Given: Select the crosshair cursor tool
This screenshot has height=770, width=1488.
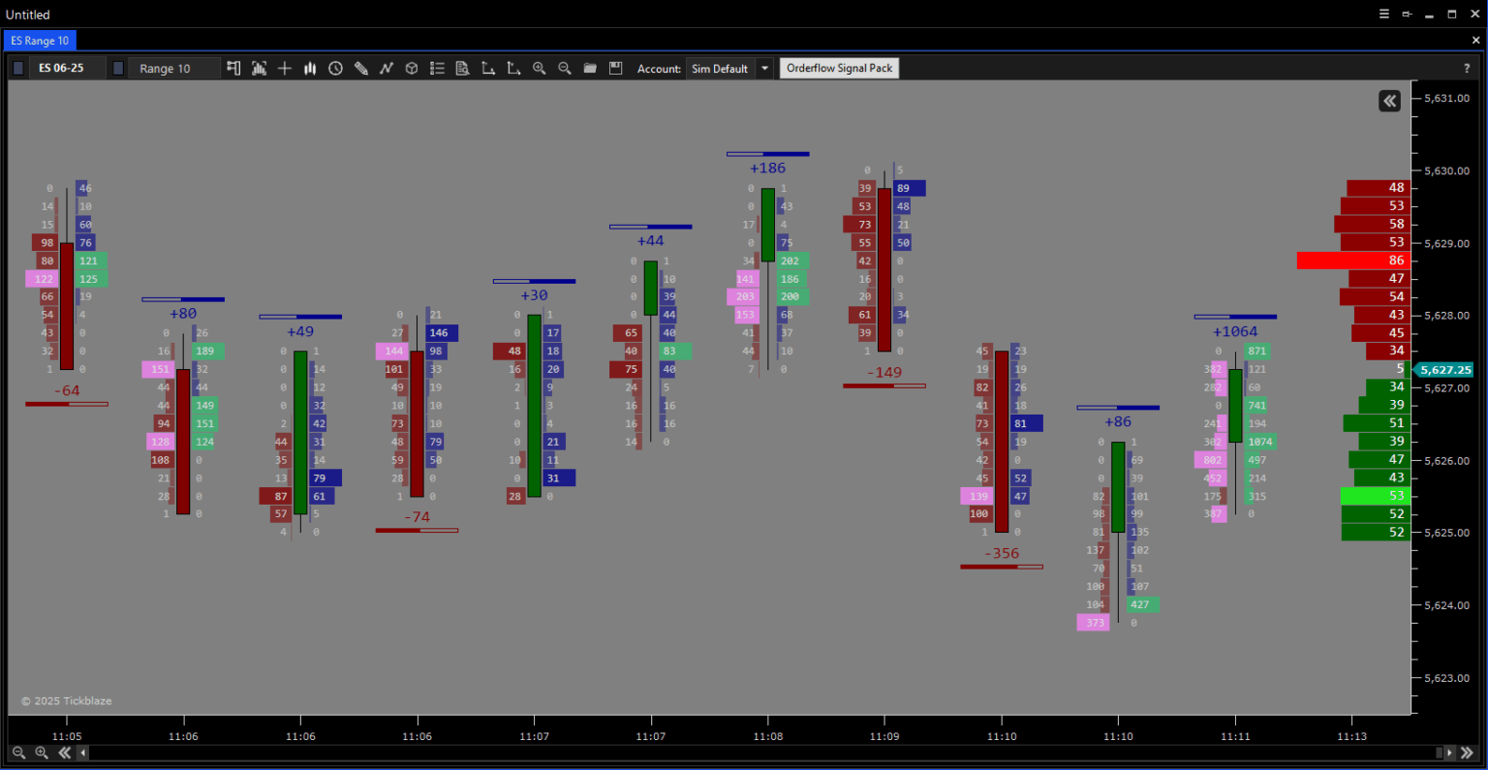Looking at the screenshot, I should click(x=284, y=68).
